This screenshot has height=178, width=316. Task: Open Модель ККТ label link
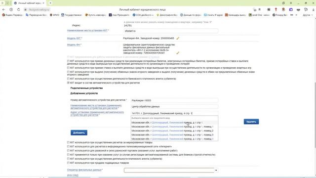coord(75,38)
